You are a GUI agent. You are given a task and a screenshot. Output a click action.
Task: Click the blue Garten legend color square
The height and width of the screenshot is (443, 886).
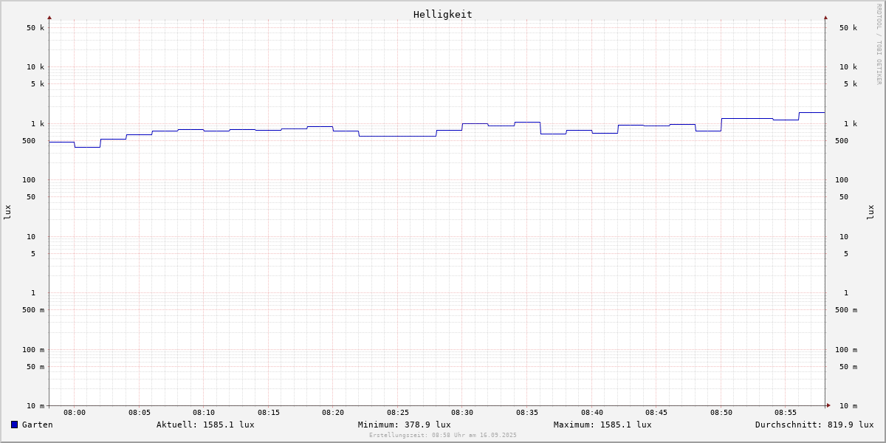pos(14,425)
